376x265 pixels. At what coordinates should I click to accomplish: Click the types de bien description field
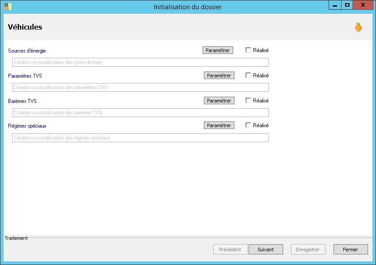(x=141, y=62)
